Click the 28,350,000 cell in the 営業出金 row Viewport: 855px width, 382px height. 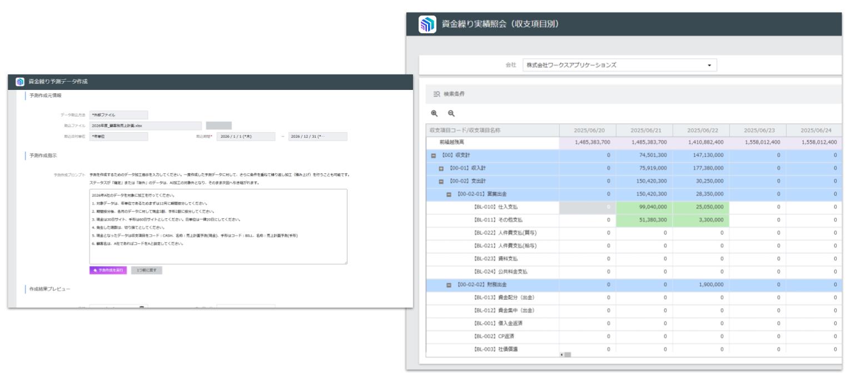700,194
